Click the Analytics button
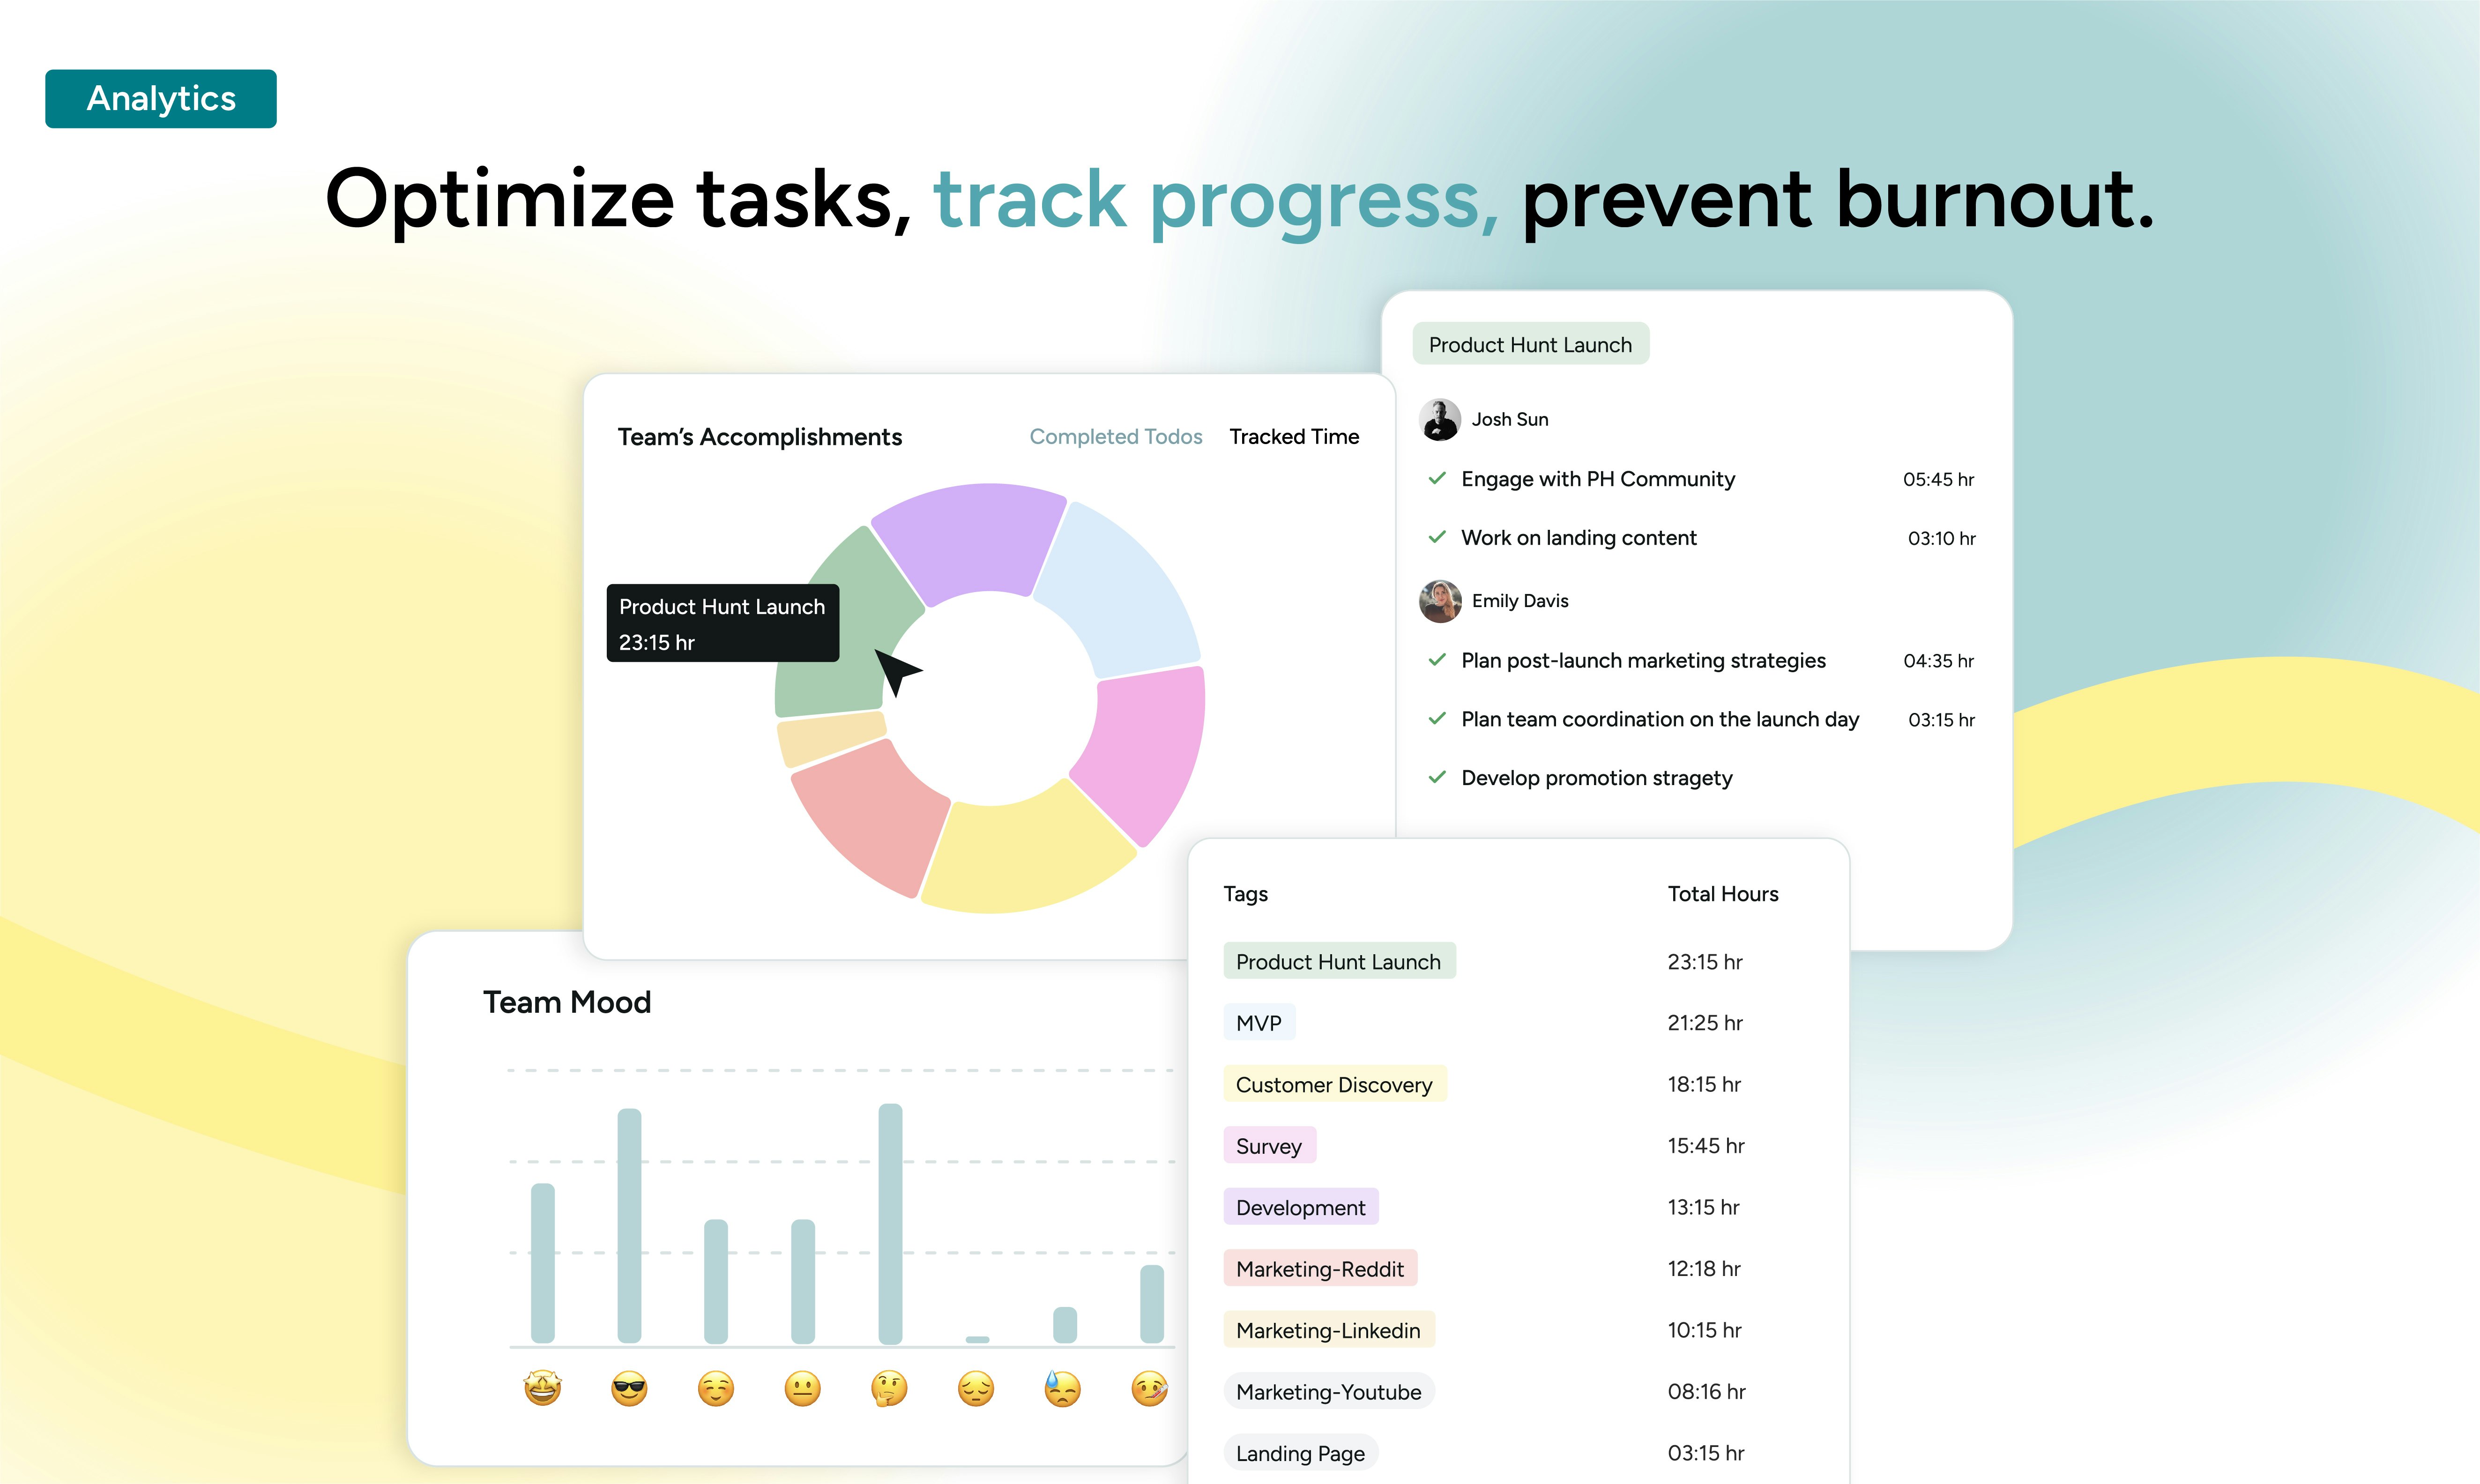The image size is (2480, 1484). (x=161, y=99)
